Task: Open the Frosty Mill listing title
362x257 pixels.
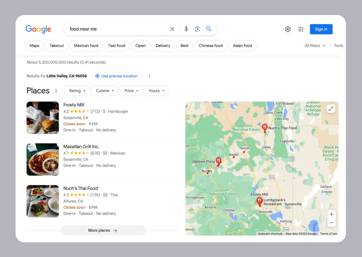Action: coord(74,105)
